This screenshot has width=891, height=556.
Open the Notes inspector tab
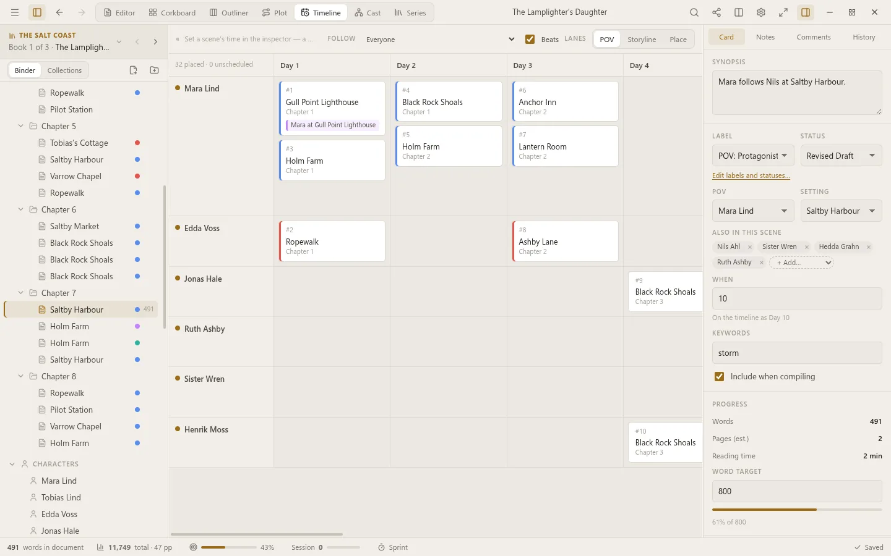(765, 37)
